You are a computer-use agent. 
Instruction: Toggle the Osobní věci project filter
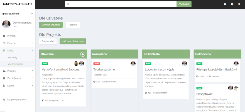coord(48,41)
